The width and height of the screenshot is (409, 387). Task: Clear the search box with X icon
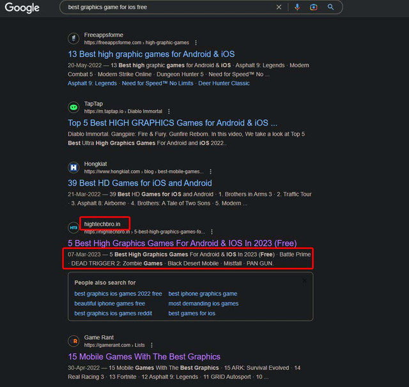[x=279, y=7]
